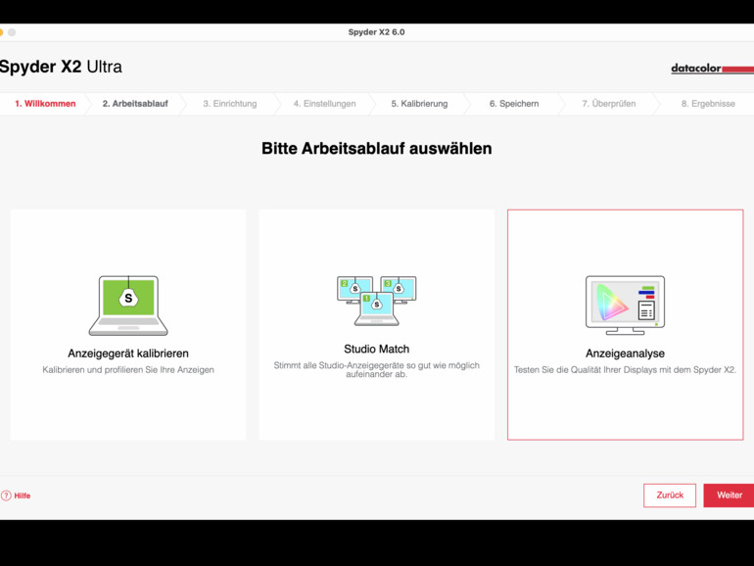This screenshot has width=754, height=566.
Task: Switch to 2. Arbeitsablauf step
Action: (x=135, y=104)
